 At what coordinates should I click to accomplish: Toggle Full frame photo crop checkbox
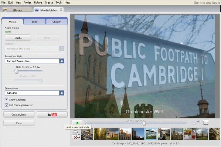coord(6,105)
